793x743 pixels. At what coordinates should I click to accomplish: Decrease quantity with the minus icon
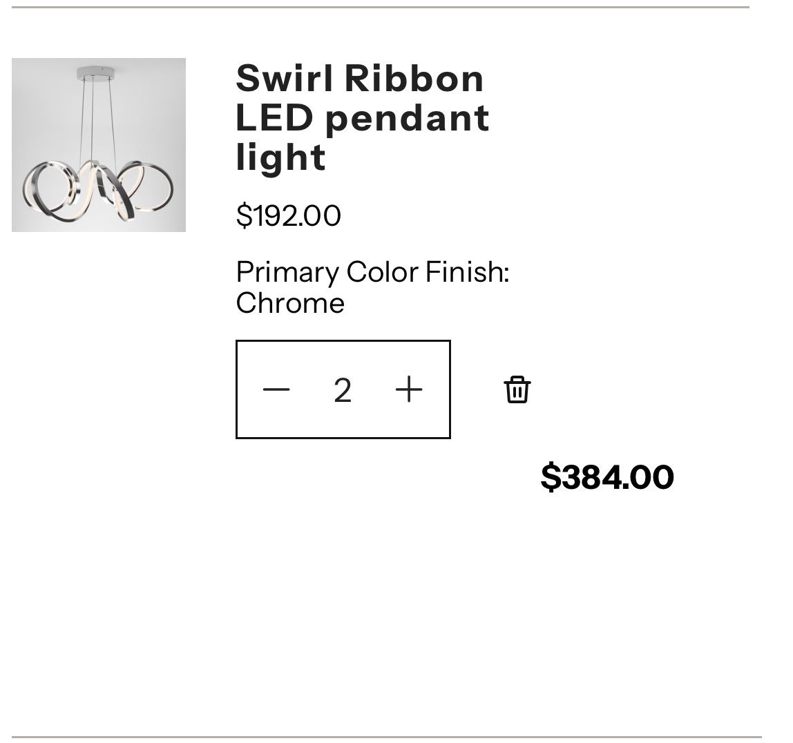click(x=276, y=389)
